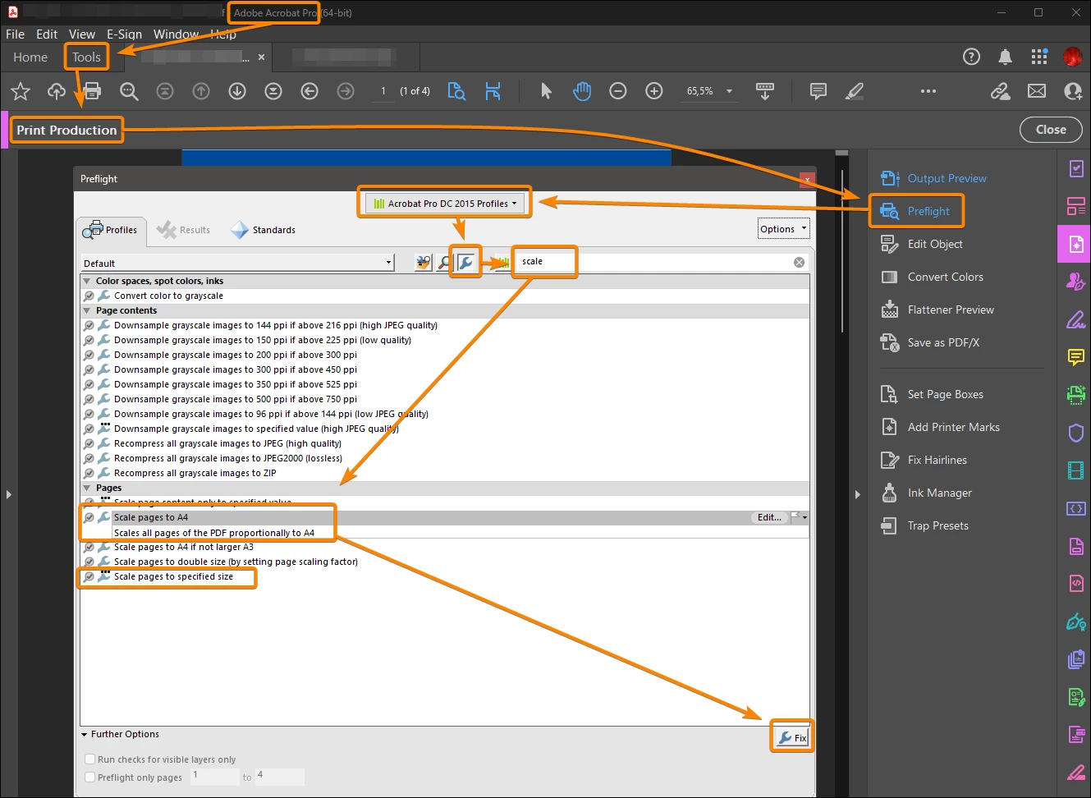The image size is (1091, 798).
Task: Clear the scale search field
Action: pyautogui.click(x=799, y=262)
